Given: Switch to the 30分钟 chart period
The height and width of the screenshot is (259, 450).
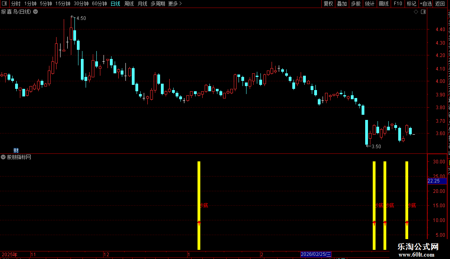Looking at the screenshot, I should (81, 4).
